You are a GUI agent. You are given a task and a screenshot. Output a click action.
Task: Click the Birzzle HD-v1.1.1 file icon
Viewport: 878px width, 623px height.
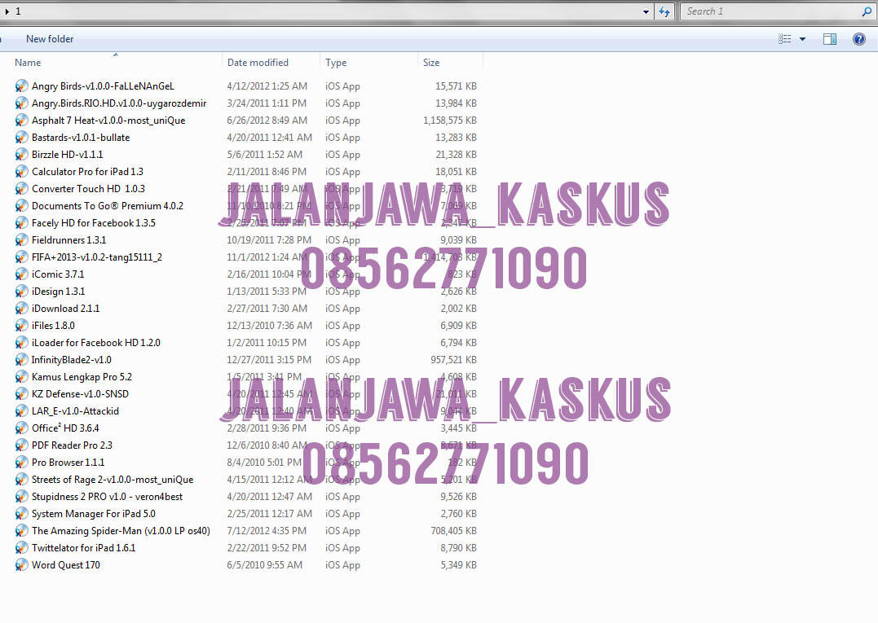[x=21, y=155]
